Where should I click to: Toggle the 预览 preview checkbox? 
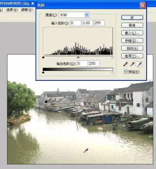126,72
